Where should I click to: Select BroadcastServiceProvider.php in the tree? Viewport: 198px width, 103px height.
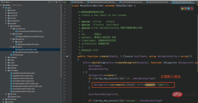[26, 83]
